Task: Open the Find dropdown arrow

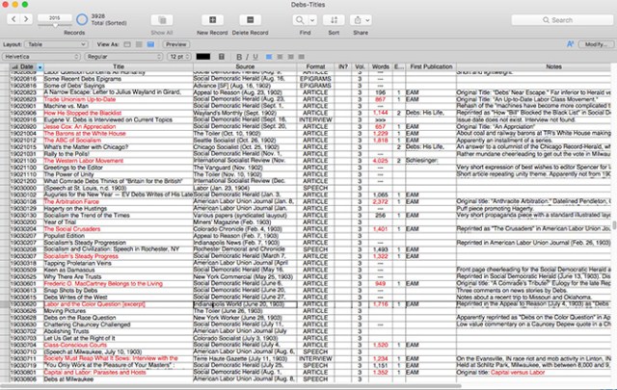Action: [x=312, y=19]
